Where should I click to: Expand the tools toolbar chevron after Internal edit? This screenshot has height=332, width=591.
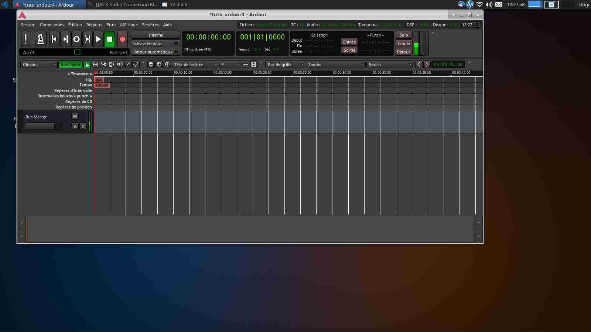click(x=143, y=63)
